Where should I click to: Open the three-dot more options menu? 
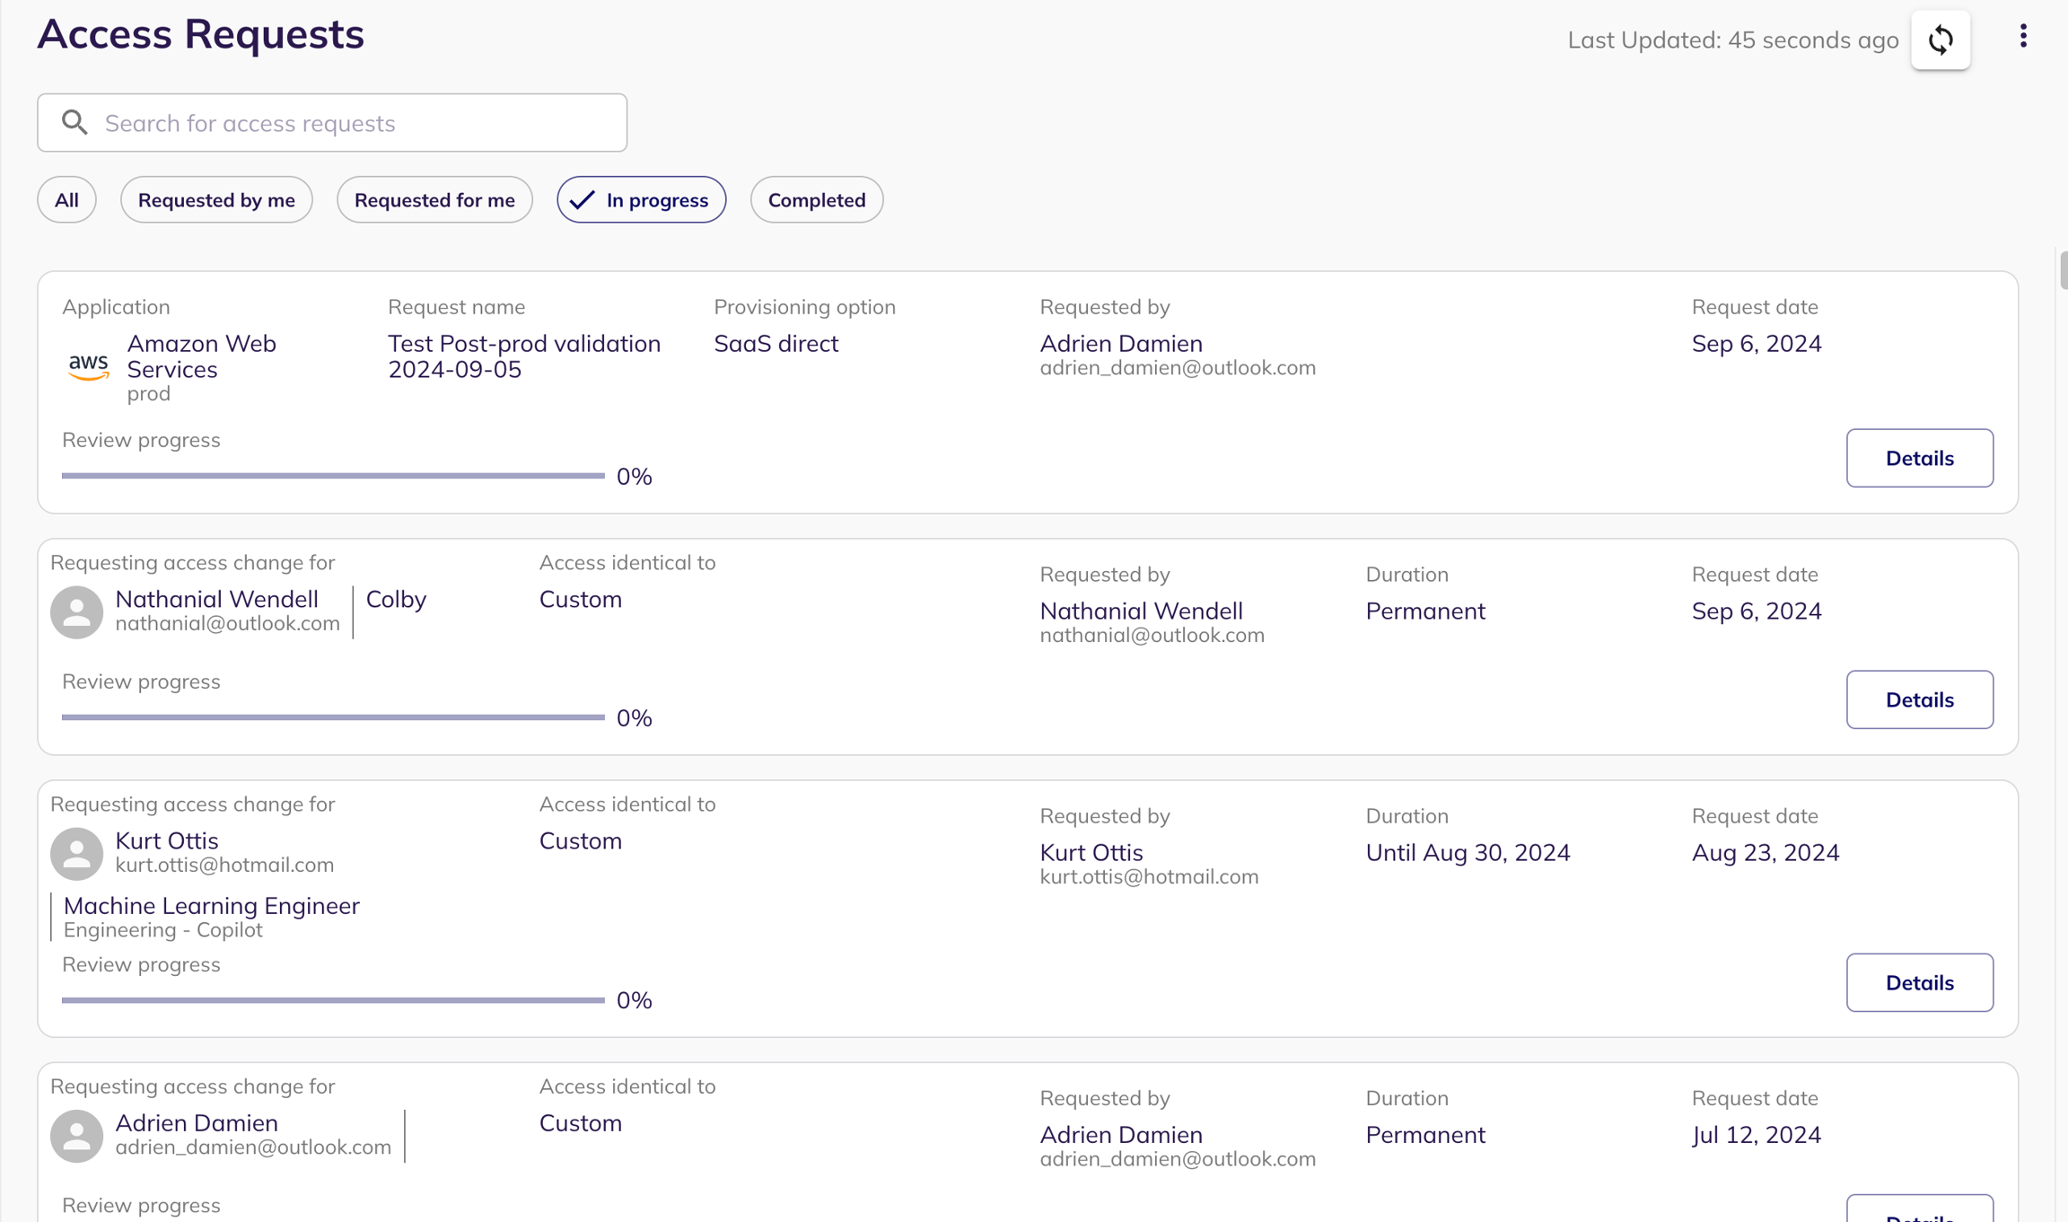coord(2022,37)
